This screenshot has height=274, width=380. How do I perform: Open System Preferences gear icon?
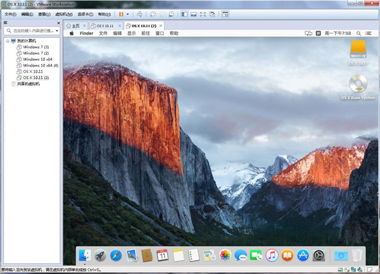319,256
